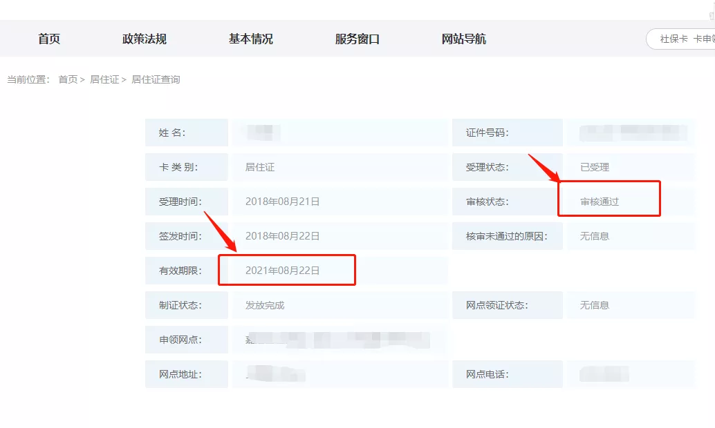
Task: Click the 发放完成 card-making status value
Action: [x=265, y=305]
